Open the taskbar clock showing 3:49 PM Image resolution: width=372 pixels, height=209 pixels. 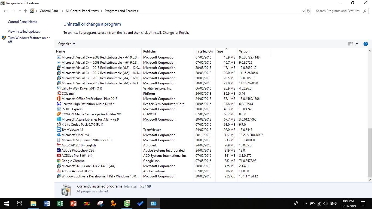click(x=348, y=204)
